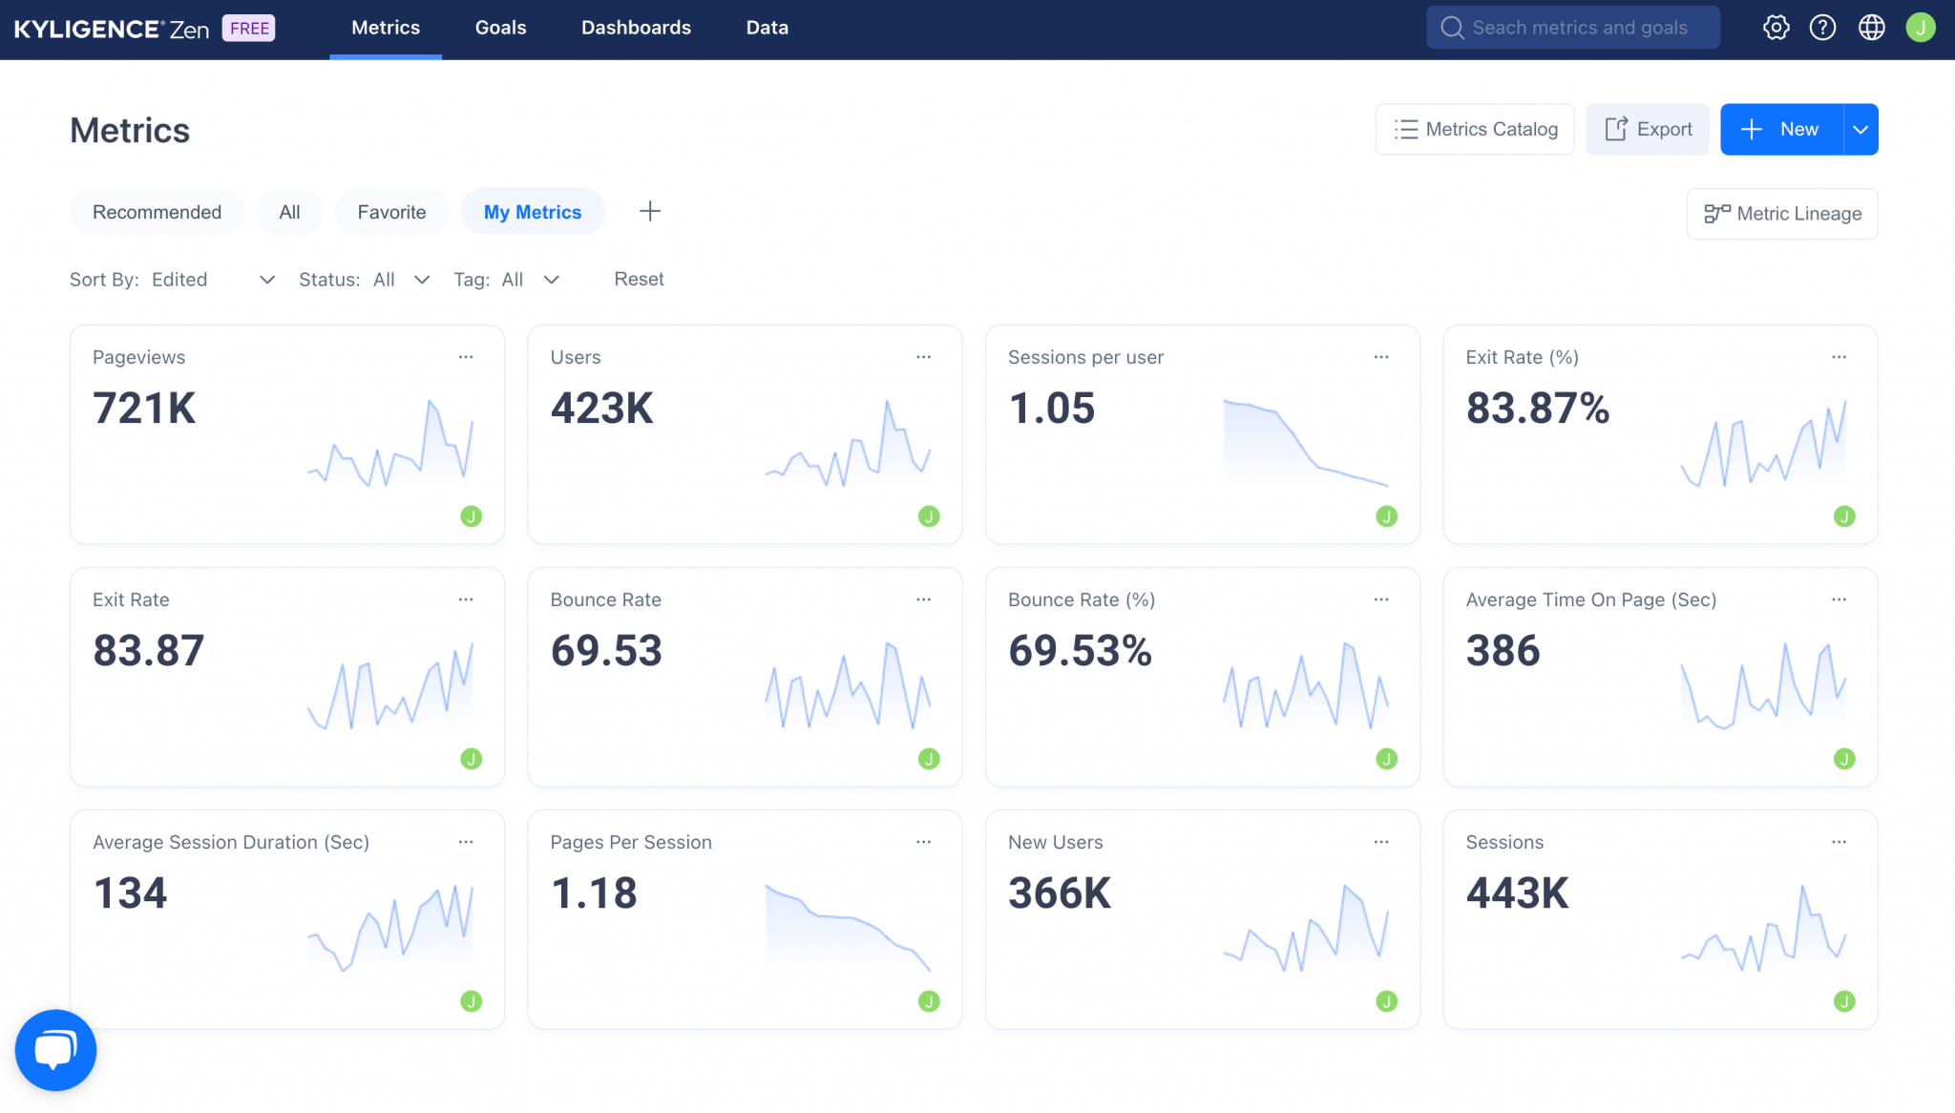Image resolution: width=1955 pixels, height=1113 pixels.
Task: Select the Recommended filter pill
Action: point(157,212)
